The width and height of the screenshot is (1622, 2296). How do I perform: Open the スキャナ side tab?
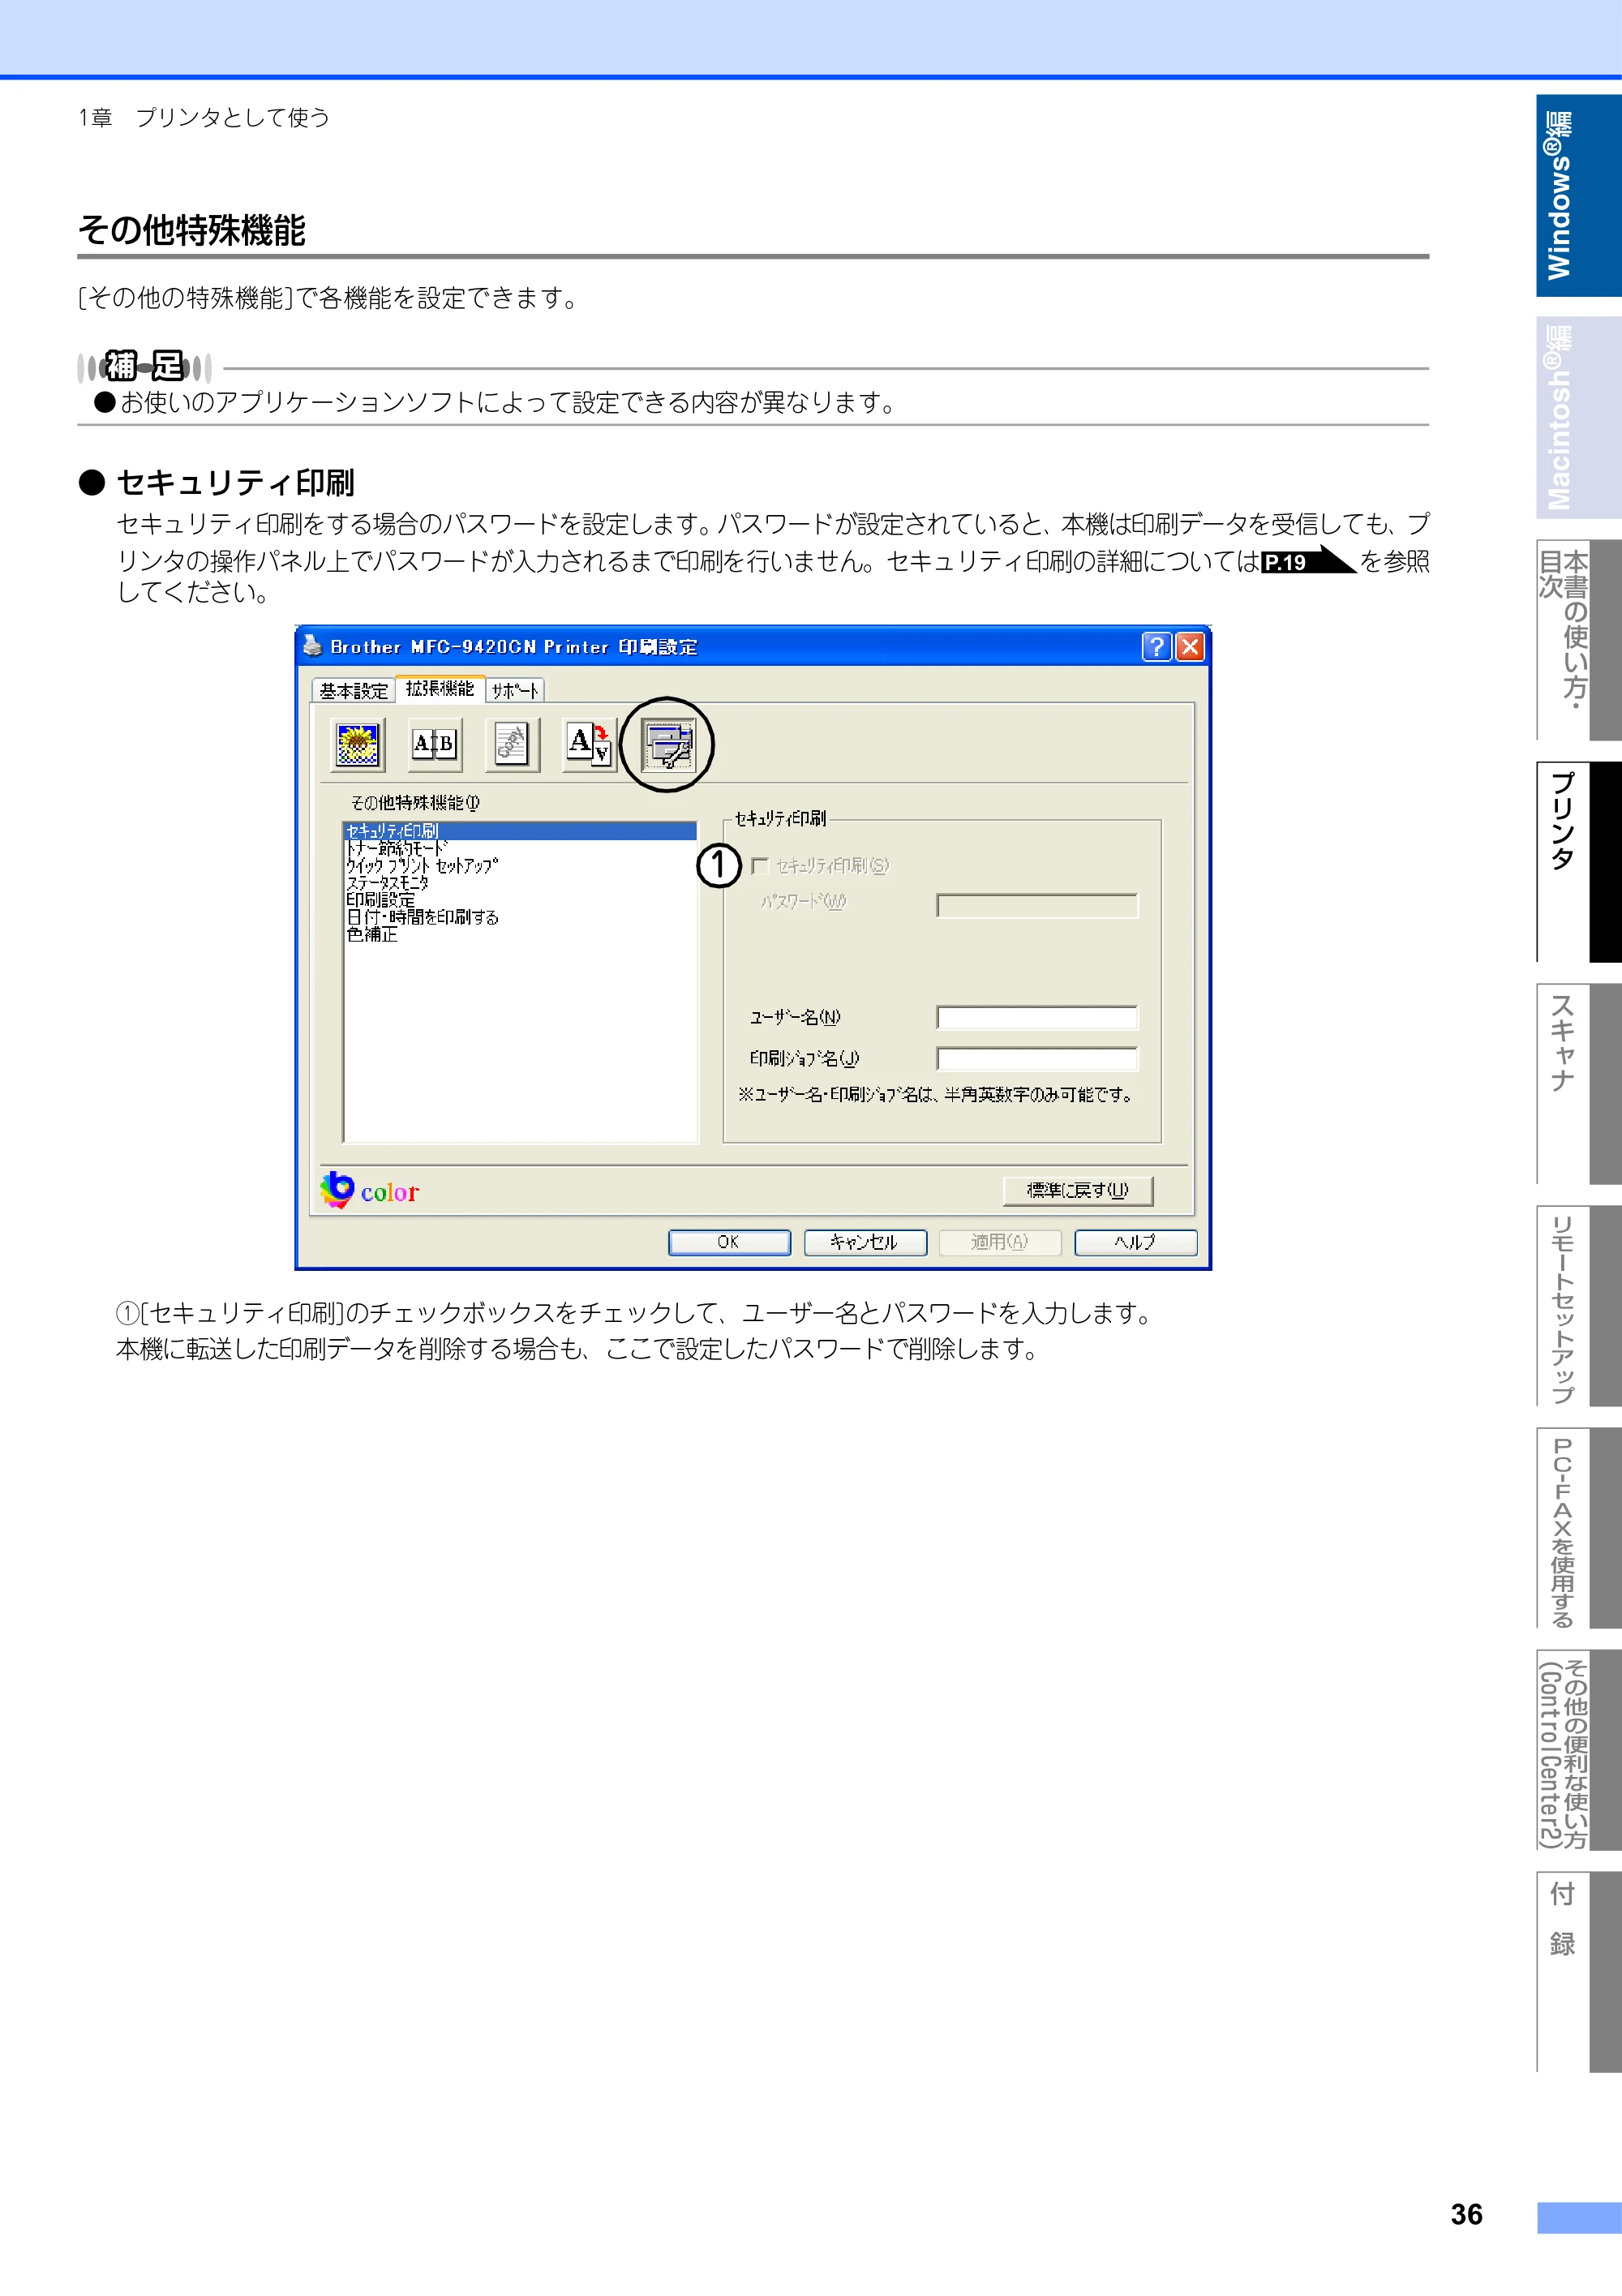[x=1578, y=1084]
